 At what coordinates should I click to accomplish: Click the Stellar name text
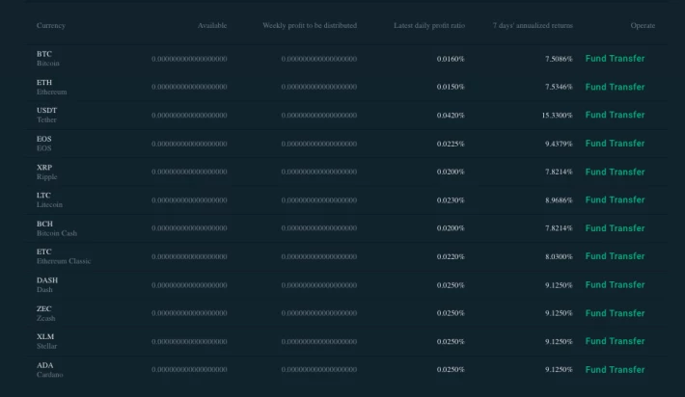(46, 346)
